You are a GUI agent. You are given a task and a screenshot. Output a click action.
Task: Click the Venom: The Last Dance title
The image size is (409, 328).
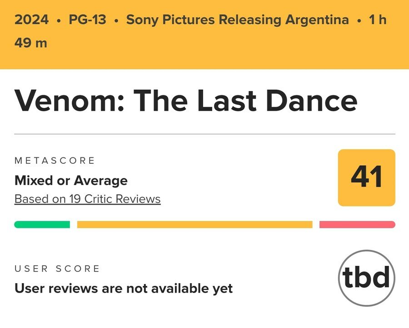pos(186,100)
